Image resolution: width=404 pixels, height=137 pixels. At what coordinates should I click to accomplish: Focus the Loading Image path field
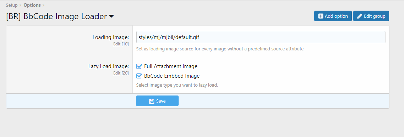(261, 37)
